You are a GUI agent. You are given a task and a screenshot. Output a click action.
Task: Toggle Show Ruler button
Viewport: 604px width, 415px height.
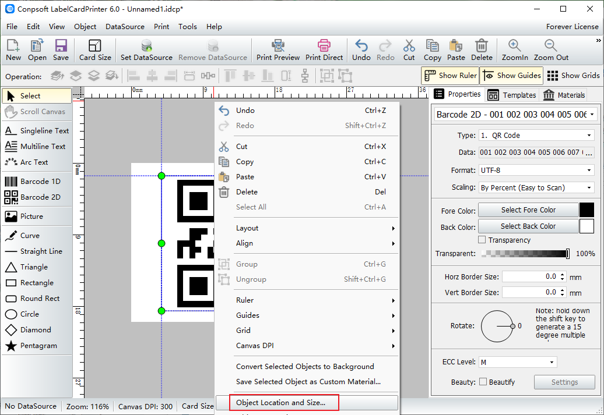[450, 76]
